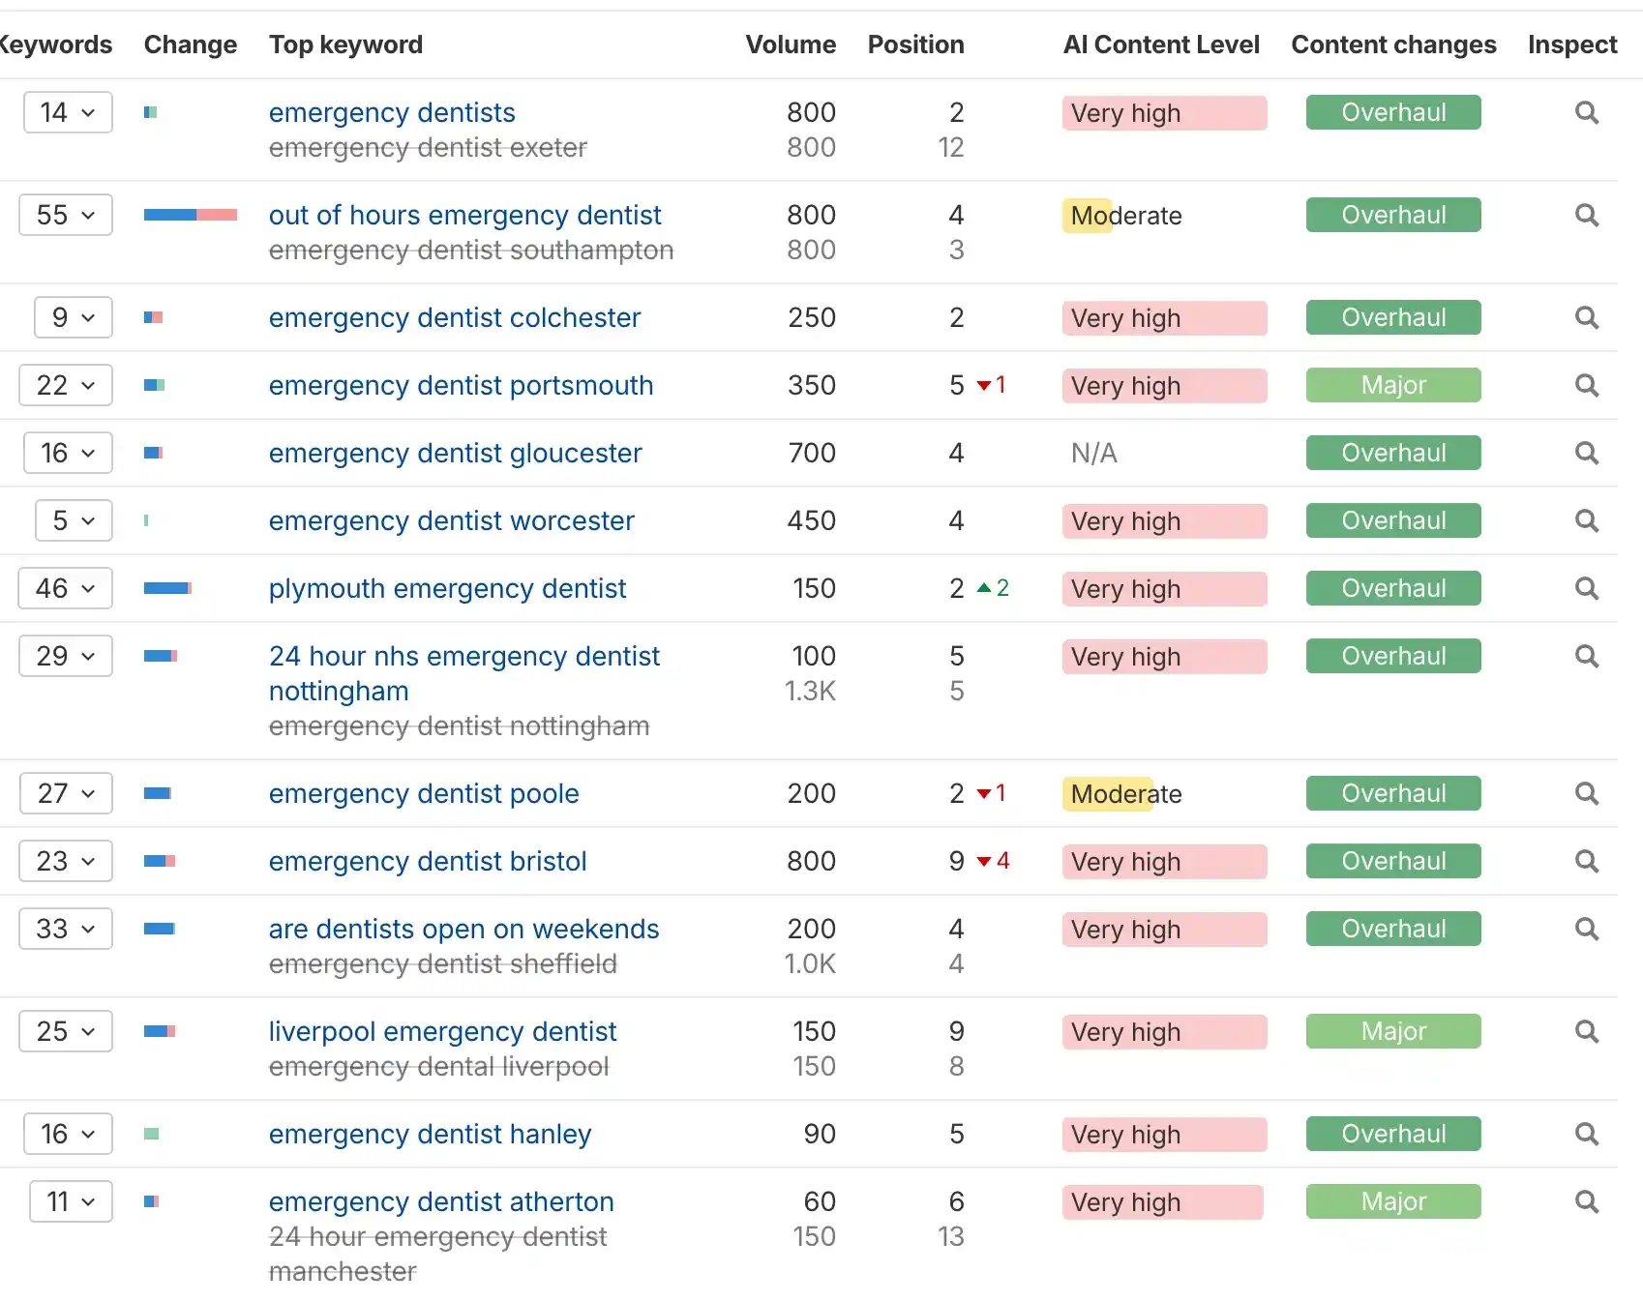Click magnifier for emergency dentist colchester
This screenshot has width=1643, height=1302.
[x=1586, y=318]
